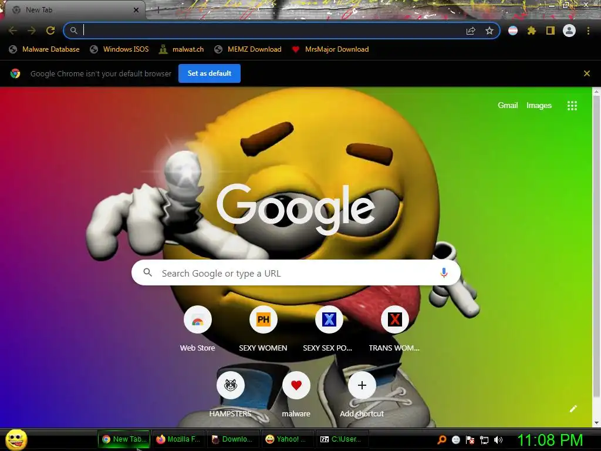Toggle the Chrome side panel
This screenshot has width=601, height=451.
[x=551, y=31]
